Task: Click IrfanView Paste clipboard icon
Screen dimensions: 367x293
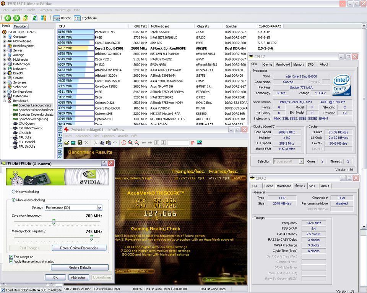Action: [x=108, y=143]
